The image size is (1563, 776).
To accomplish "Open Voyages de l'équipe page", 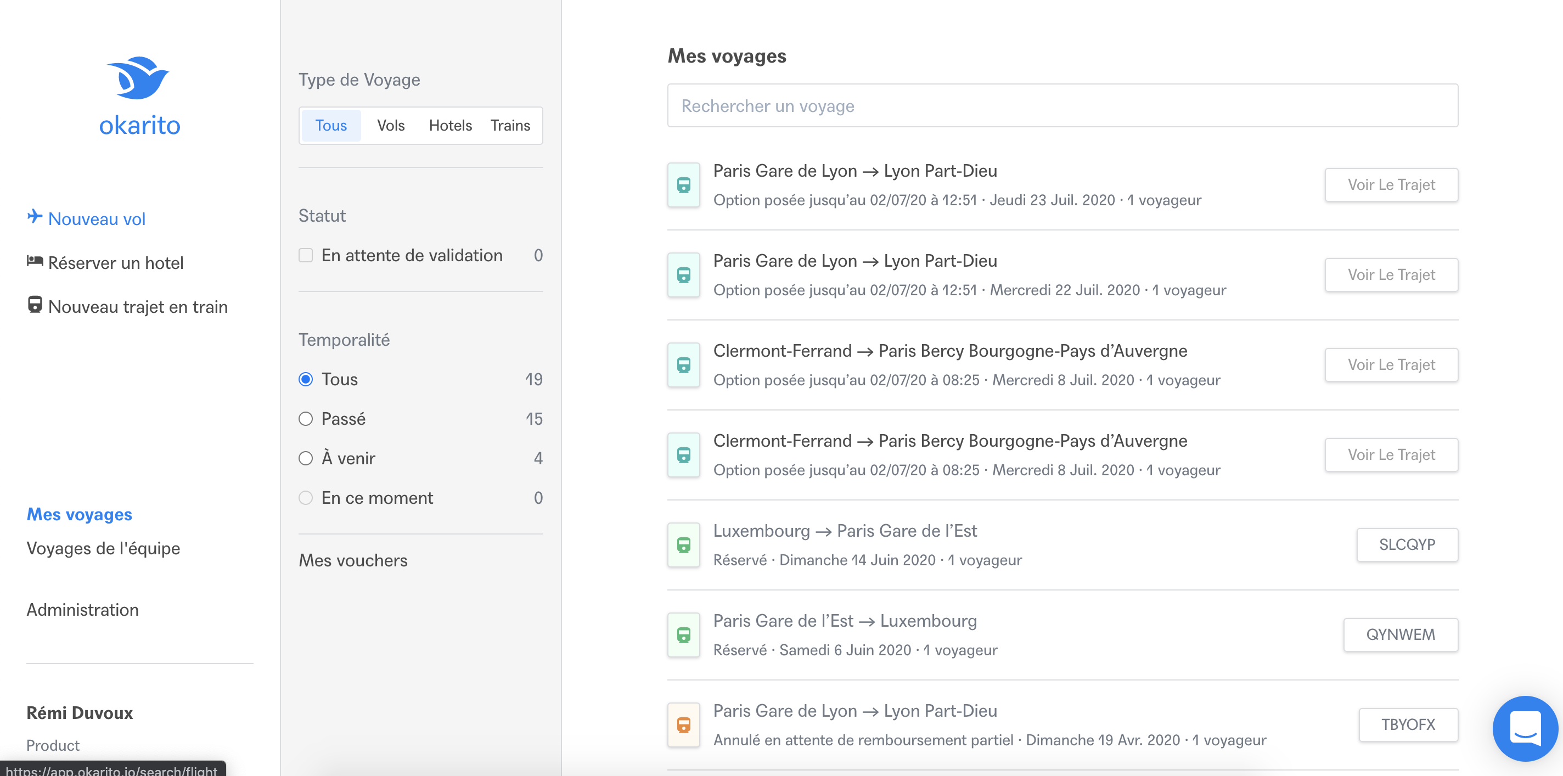I will (x=103, y=548).
